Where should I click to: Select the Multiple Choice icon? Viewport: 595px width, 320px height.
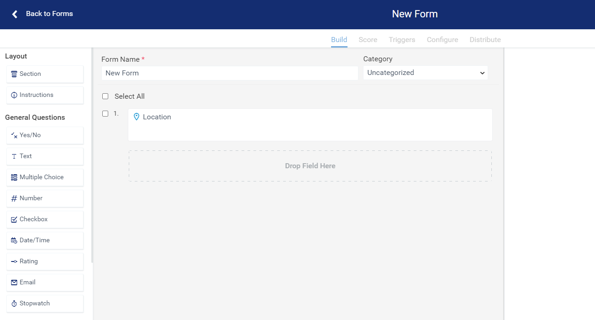click(14, 176)
